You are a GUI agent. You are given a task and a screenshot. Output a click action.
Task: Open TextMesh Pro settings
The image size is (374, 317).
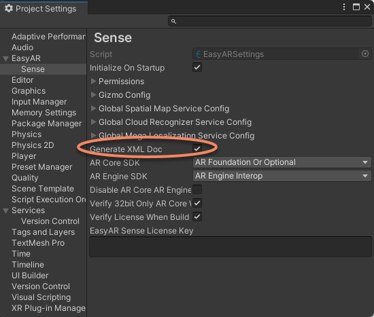tap(38, 243)
